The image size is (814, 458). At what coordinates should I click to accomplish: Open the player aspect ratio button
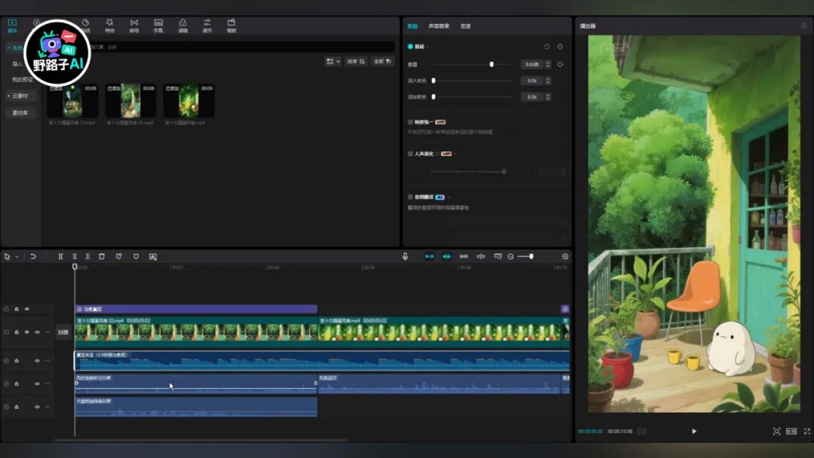pos(791,431)
